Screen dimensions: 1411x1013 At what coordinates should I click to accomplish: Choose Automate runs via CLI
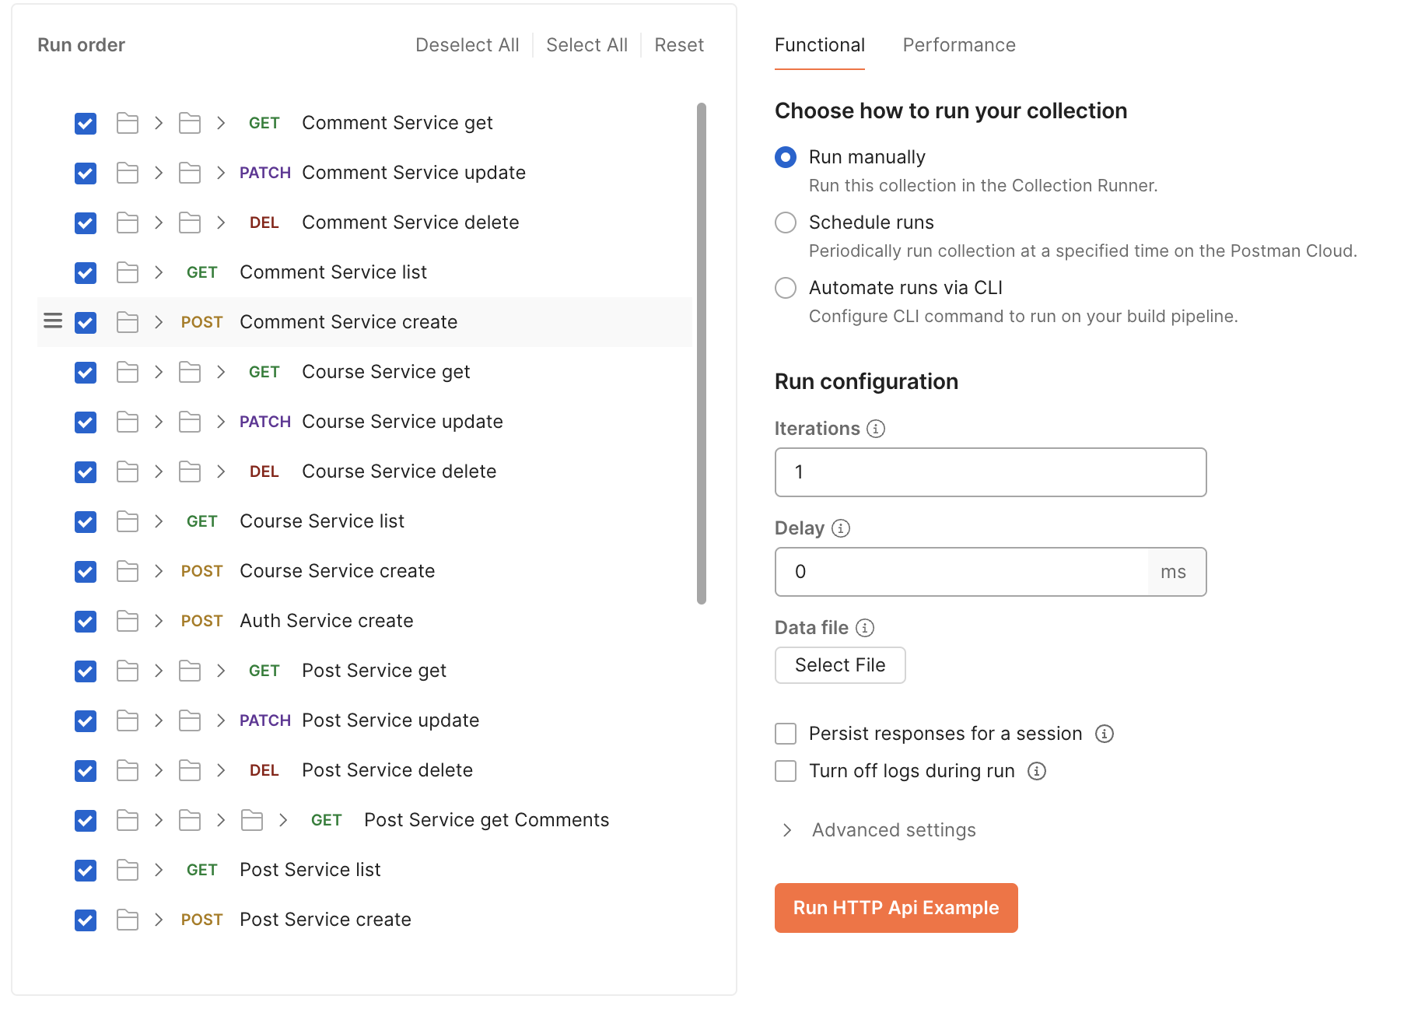786,288
